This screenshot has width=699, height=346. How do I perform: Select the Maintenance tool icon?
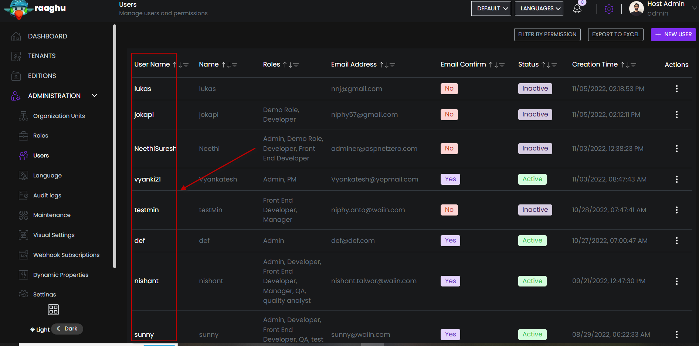coord(23,215)
